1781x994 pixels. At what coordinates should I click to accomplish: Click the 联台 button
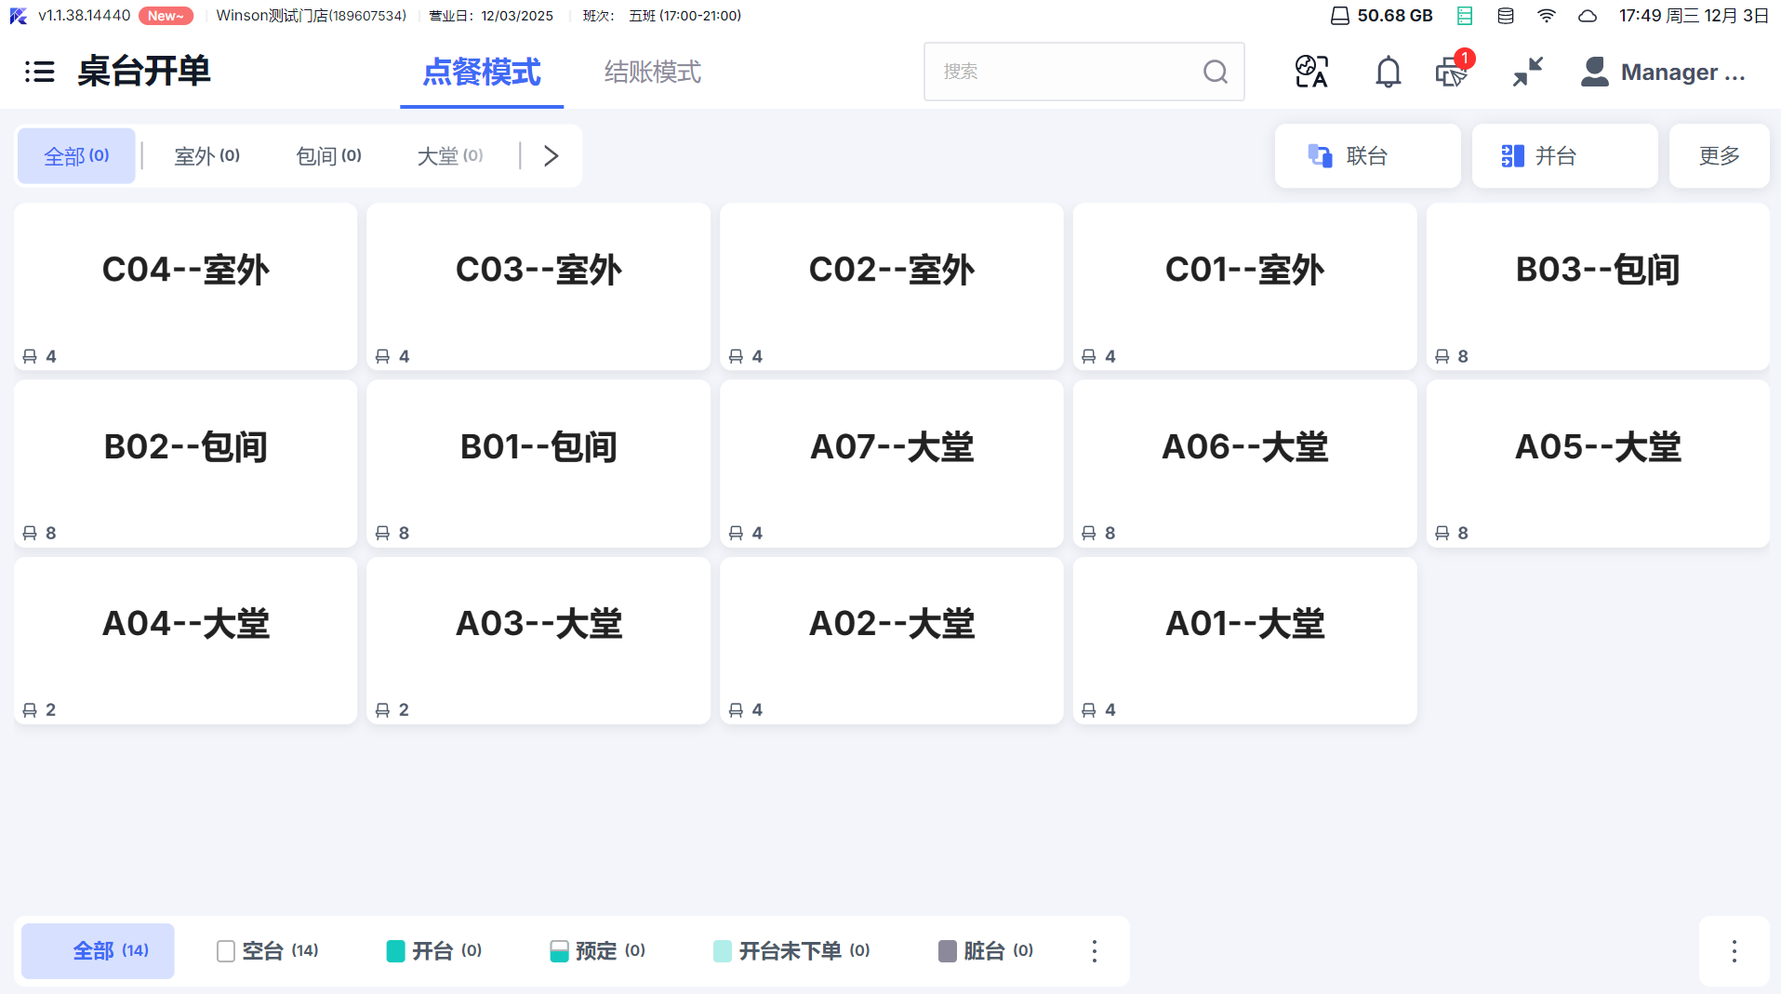[1366, 155]
